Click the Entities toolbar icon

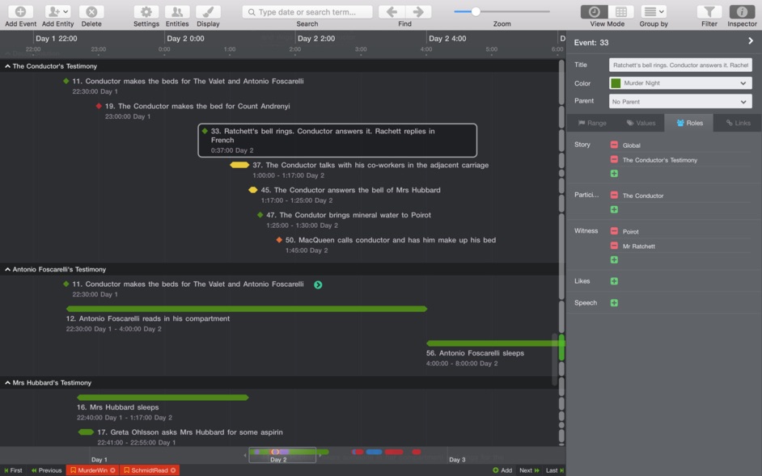click(x=177, y=12)
